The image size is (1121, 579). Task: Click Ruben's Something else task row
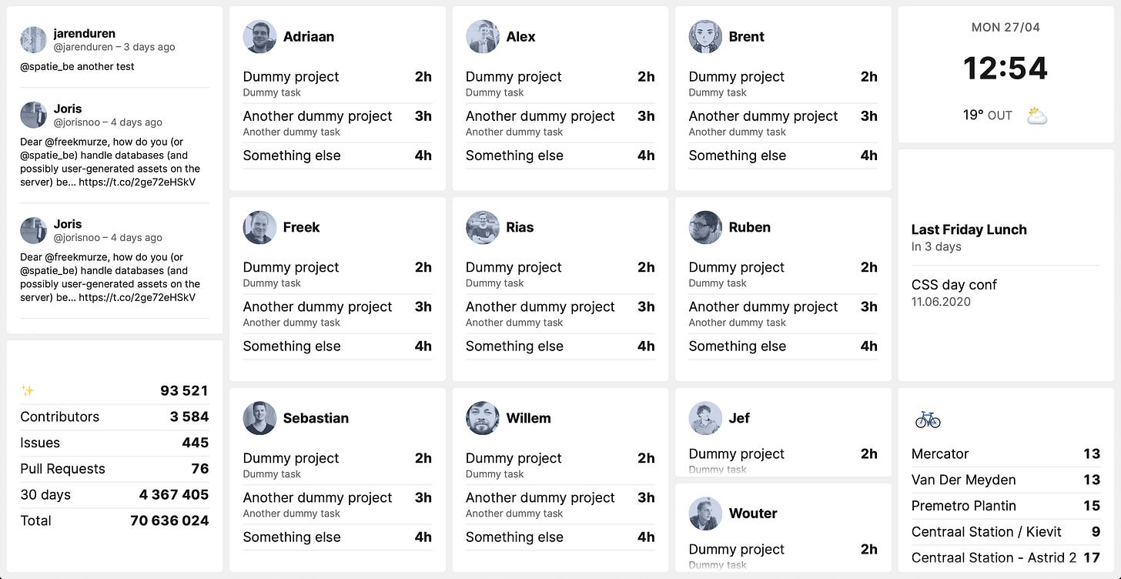tap(783, 346)
